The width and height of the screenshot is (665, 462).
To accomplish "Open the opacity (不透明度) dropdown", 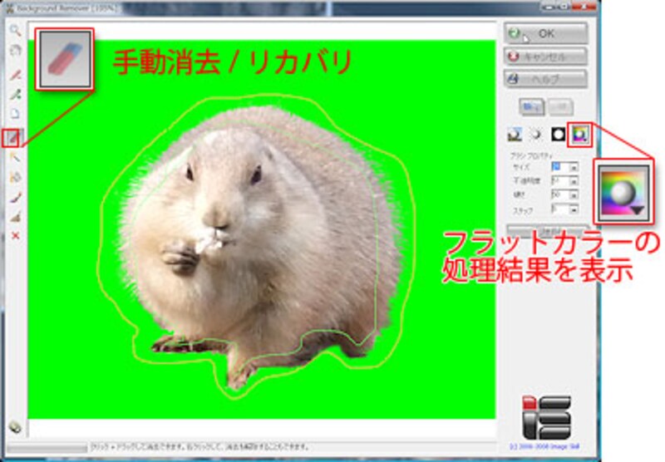I will tap(574, 180).
